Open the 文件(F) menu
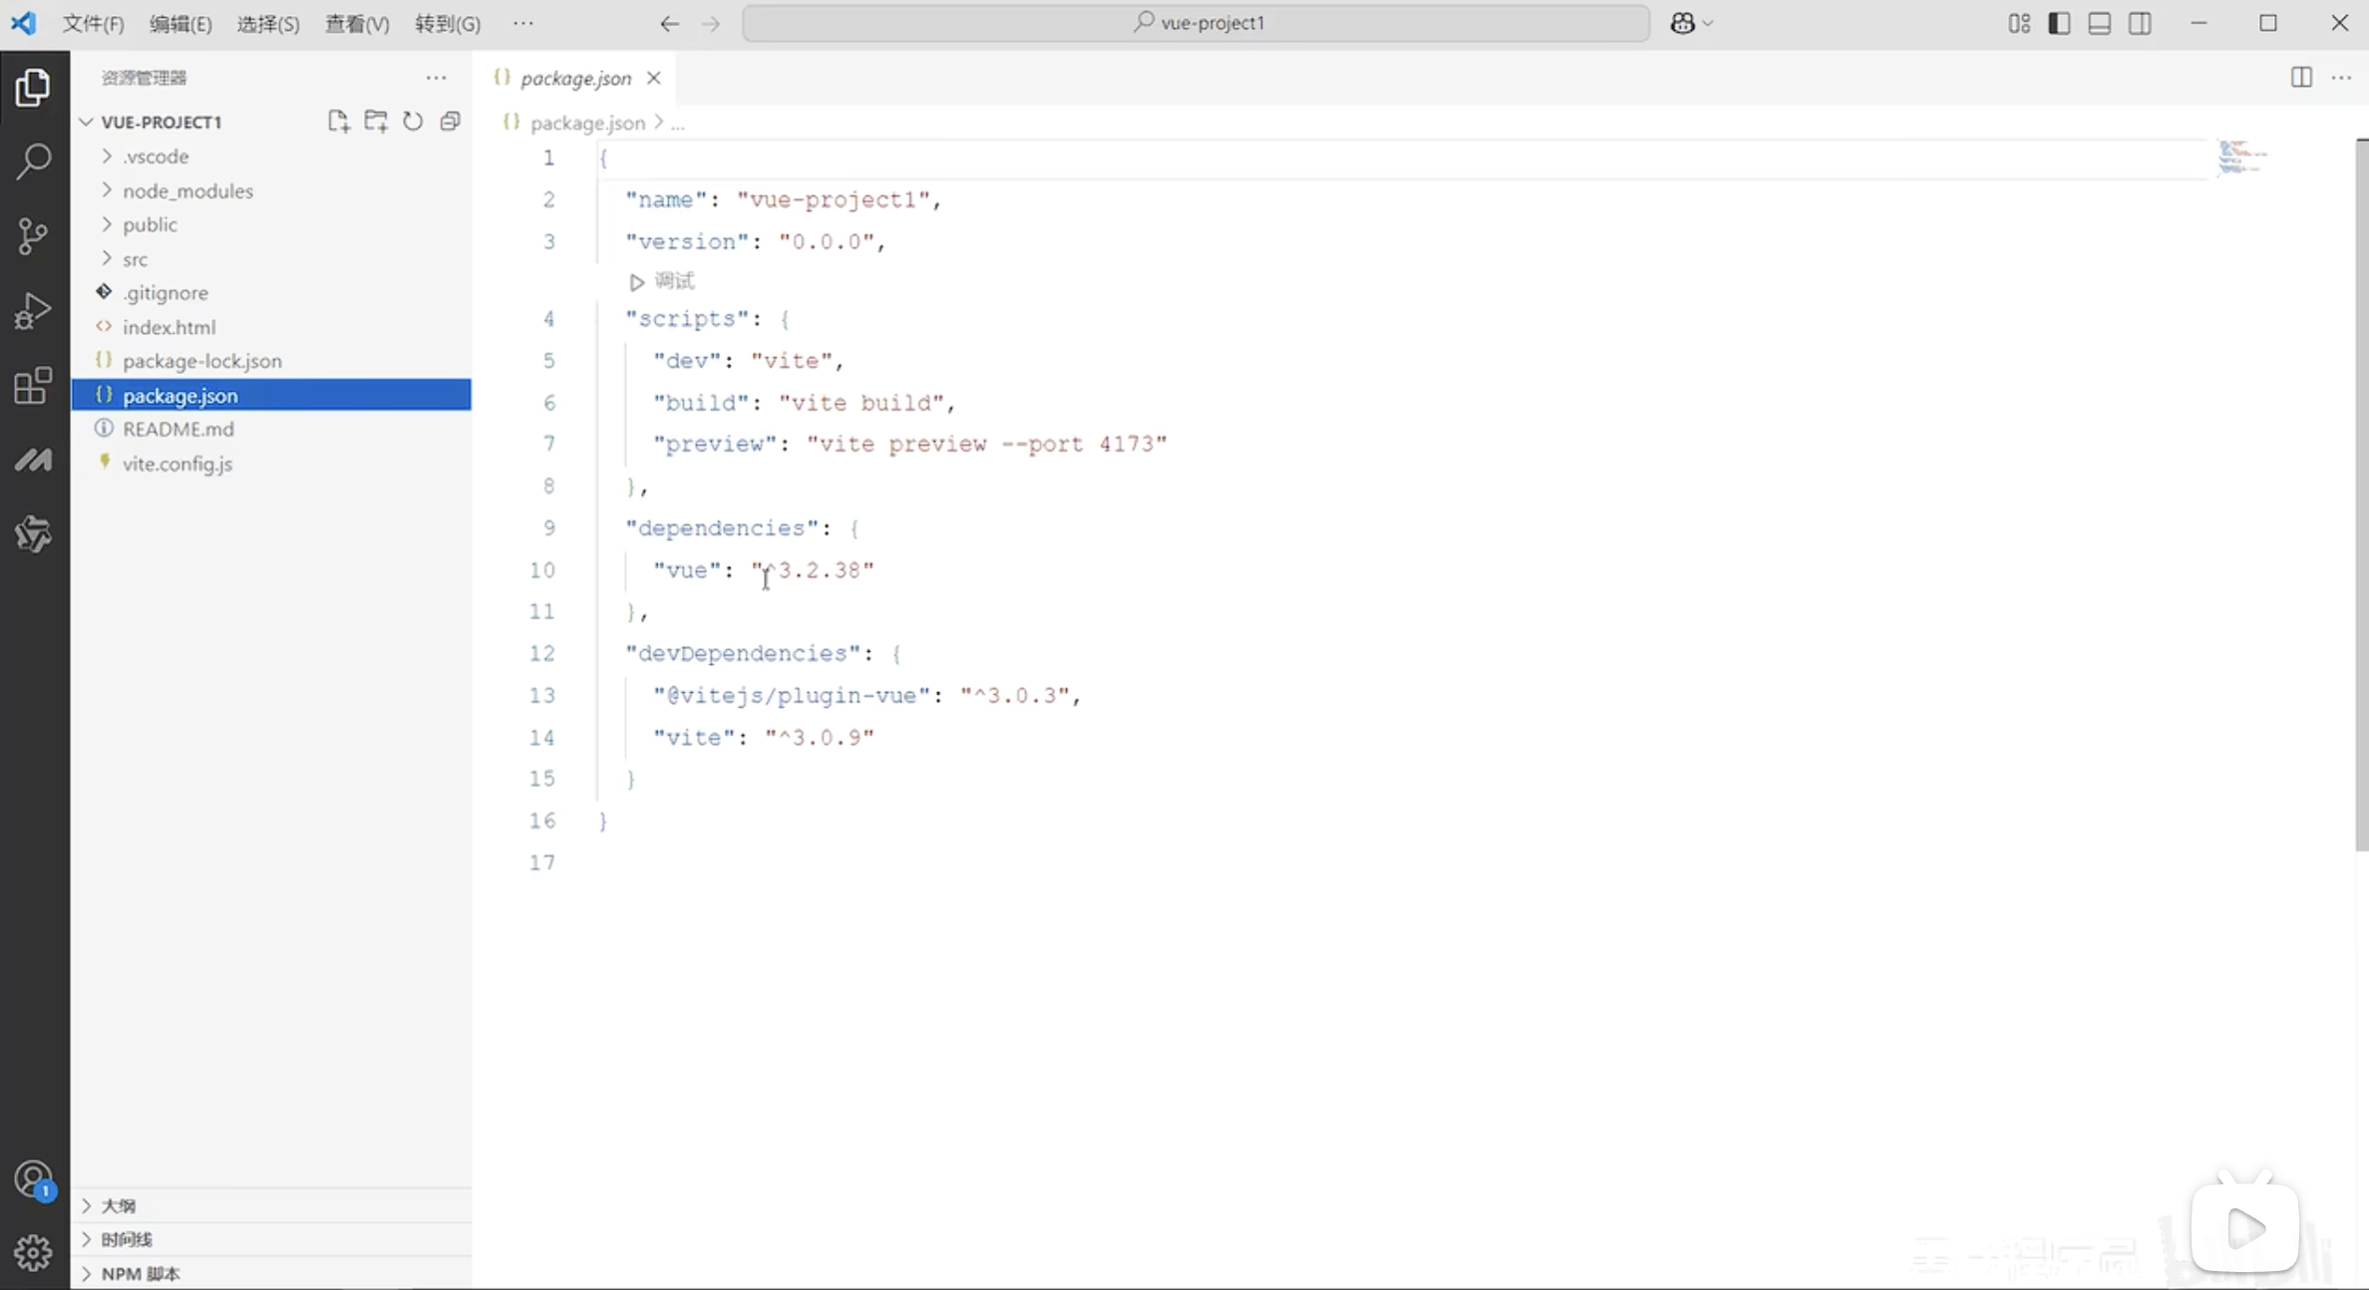 (x=93, y=23)
